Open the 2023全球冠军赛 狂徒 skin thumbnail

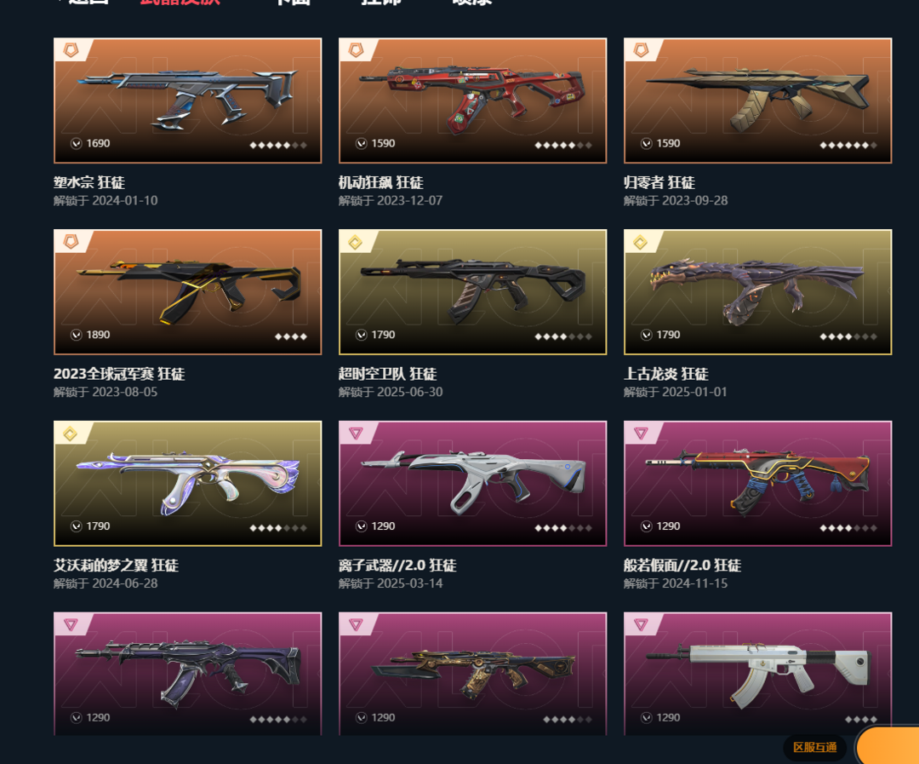click(x=187, y=291)
